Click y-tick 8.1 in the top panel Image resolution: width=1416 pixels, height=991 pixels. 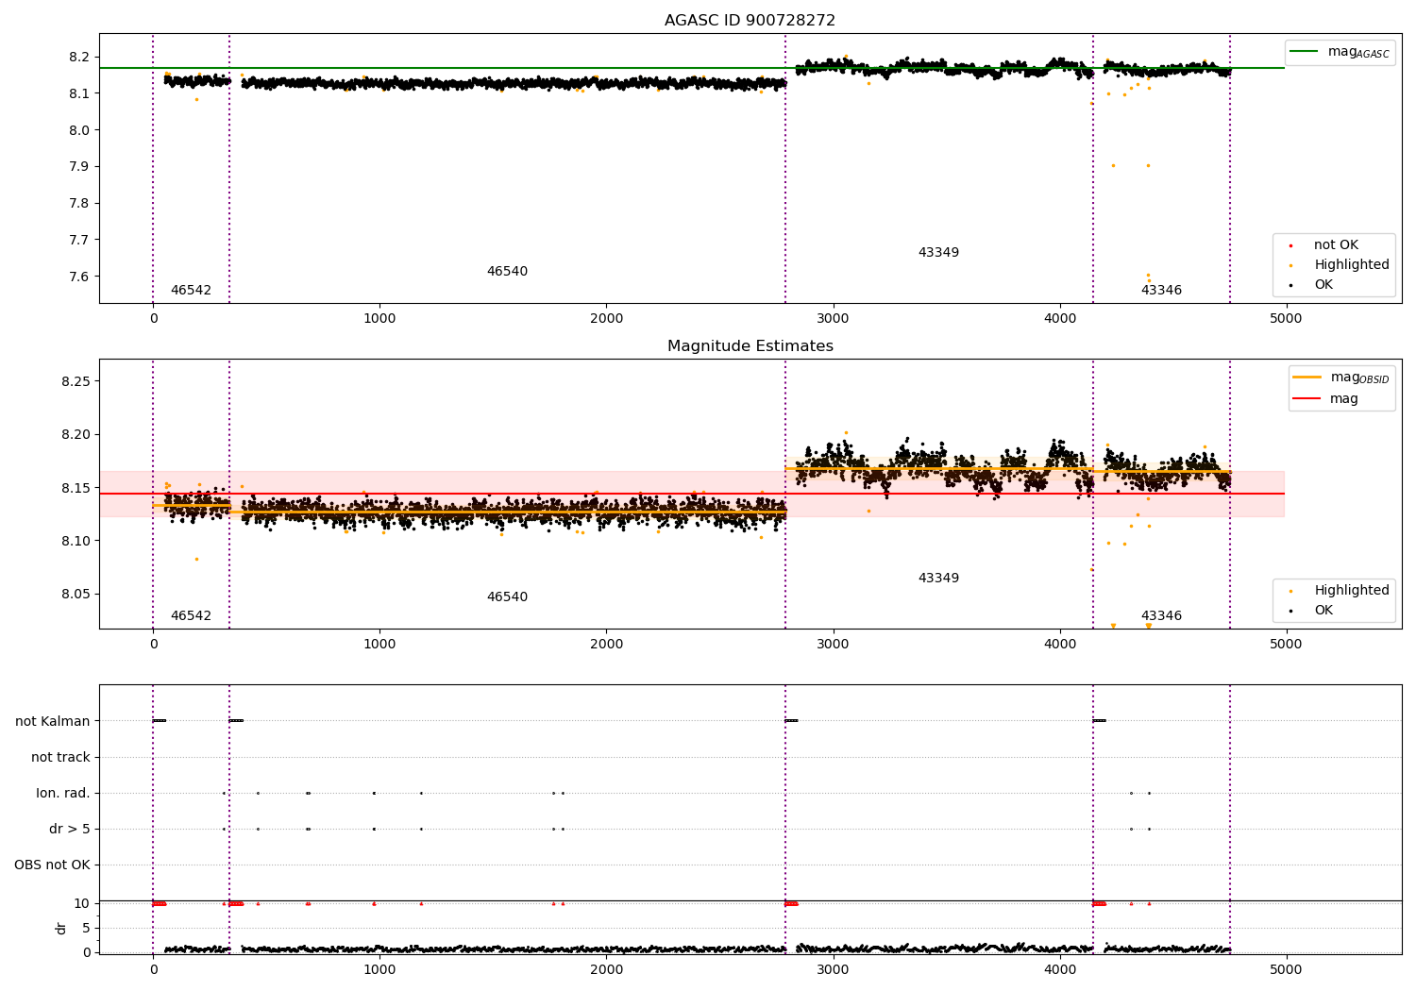[x=79, y=94]
